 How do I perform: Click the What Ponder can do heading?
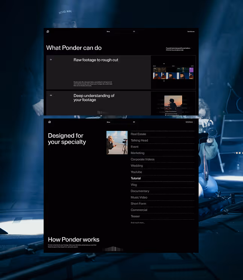[x=74, y=48]
